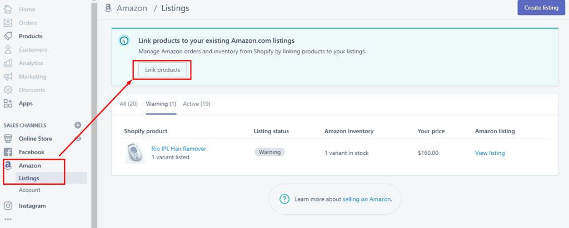Click the Create listing button

point(541,8)
